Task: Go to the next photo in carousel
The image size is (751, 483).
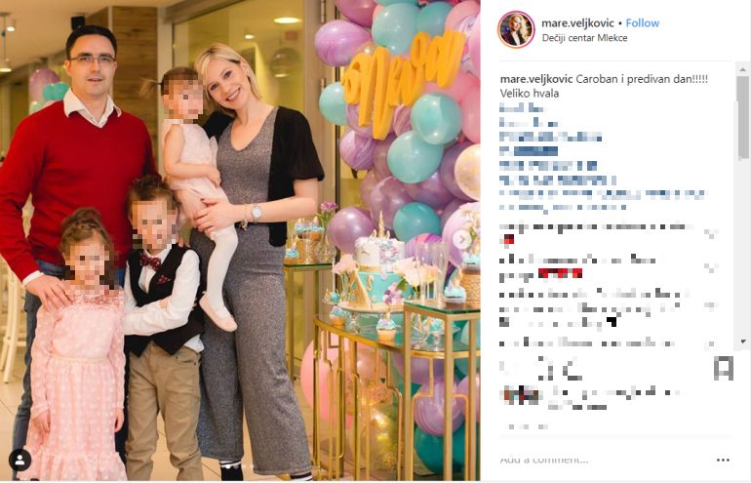Action: (x=461, y=239)
